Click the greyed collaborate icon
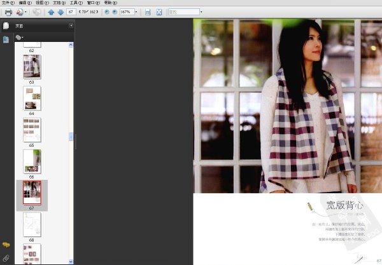 pos(37,12)
